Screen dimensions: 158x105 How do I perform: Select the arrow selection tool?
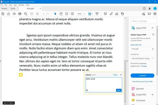click(x=55, y=14)
